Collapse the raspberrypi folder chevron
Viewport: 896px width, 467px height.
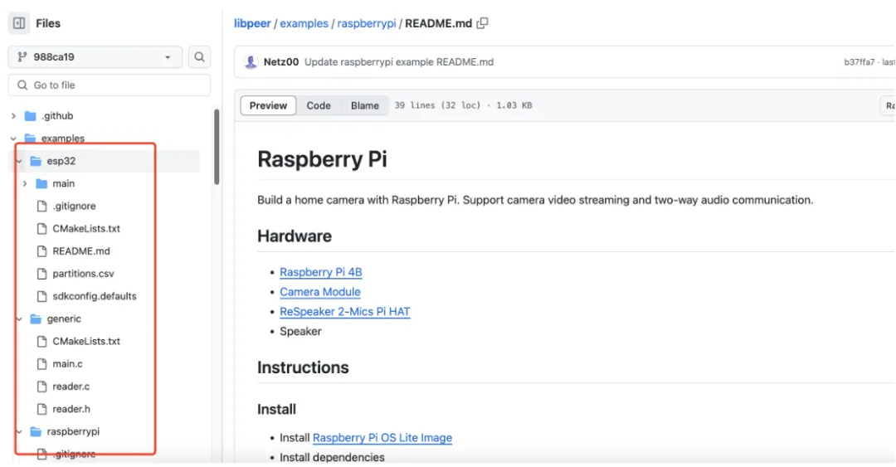click(19, 431)
